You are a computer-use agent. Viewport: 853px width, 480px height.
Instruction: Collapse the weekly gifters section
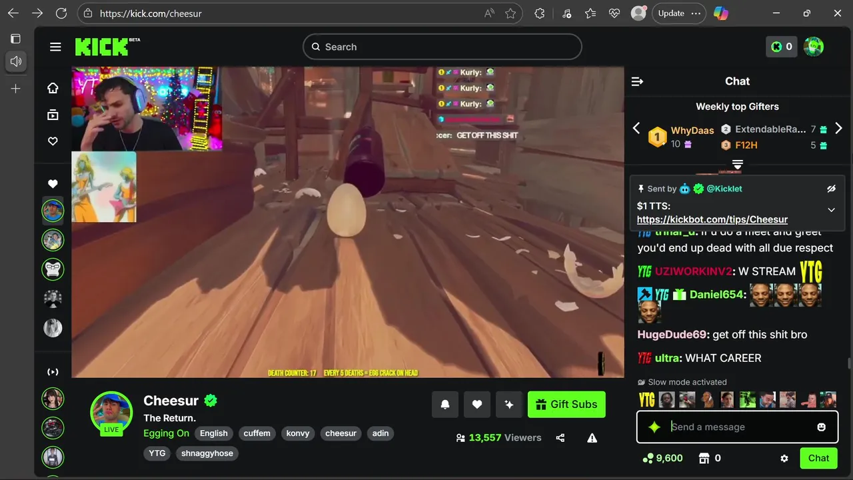(737, 164)
